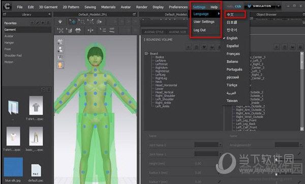Open the Joint Name 0 dropdown

[221, 144]
